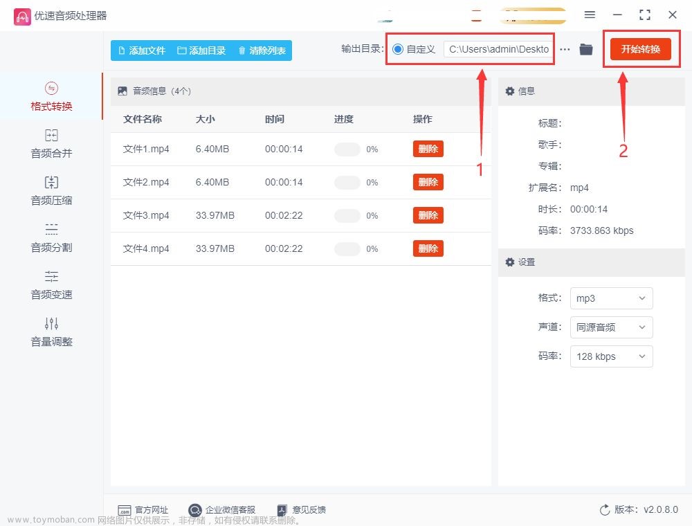Click the 00:02:22 duration of 文件4.mp4
692x526 pixels.
[x=284, y=249]
